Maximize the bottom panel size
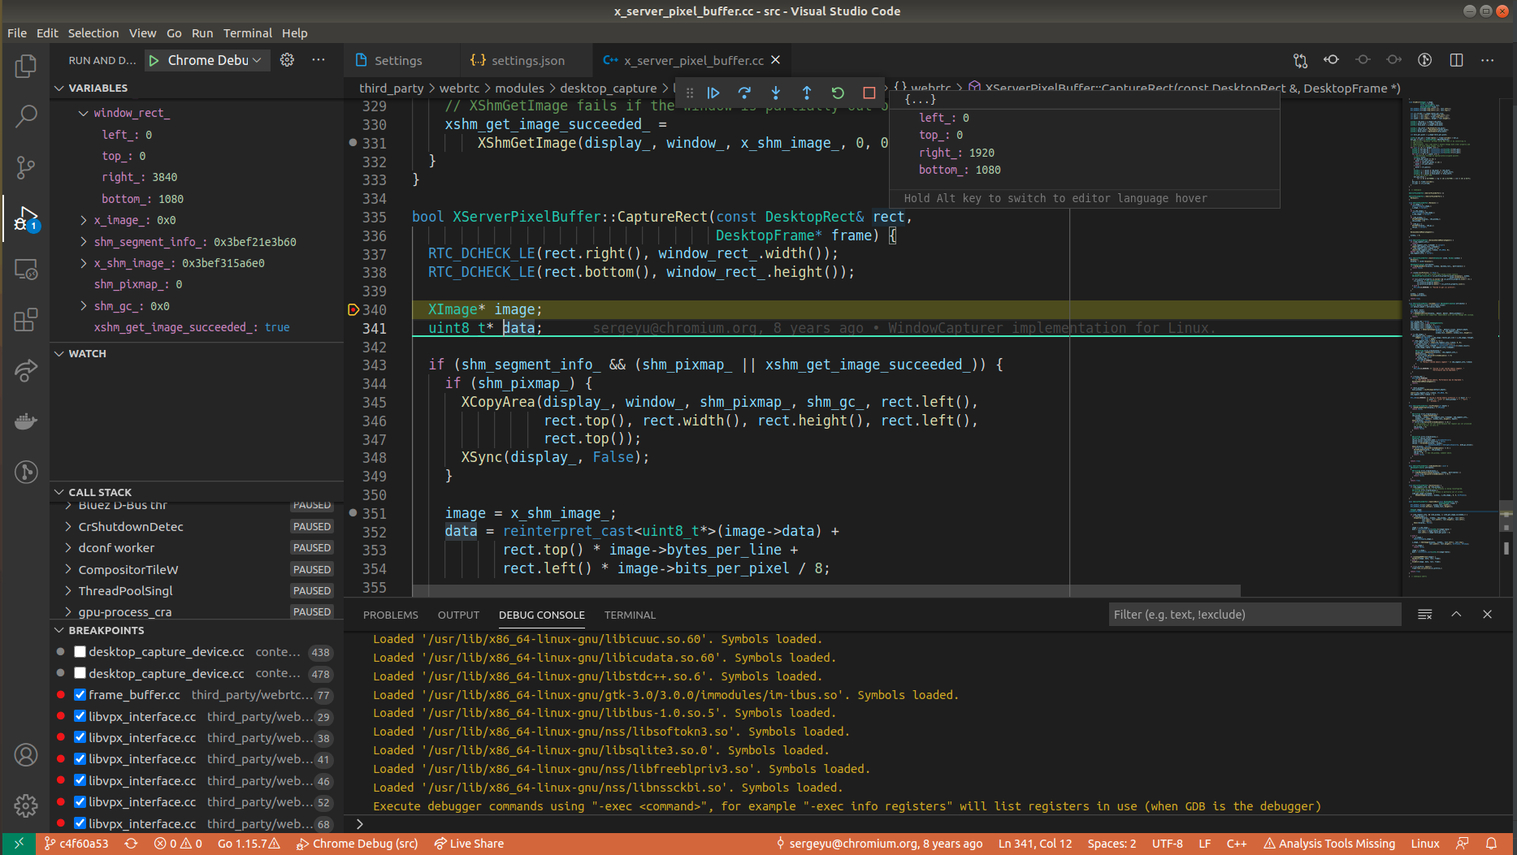The height and width of the screenshot is (855, 1517). (1456, 615)
